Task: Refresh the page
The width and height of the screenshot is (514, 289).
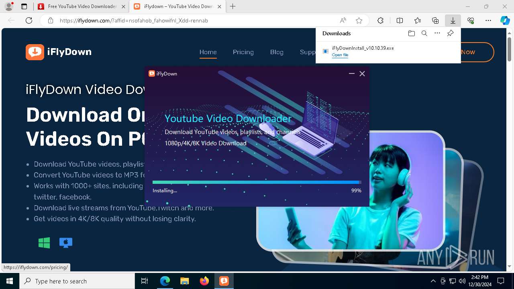Action: click(29, 20)
